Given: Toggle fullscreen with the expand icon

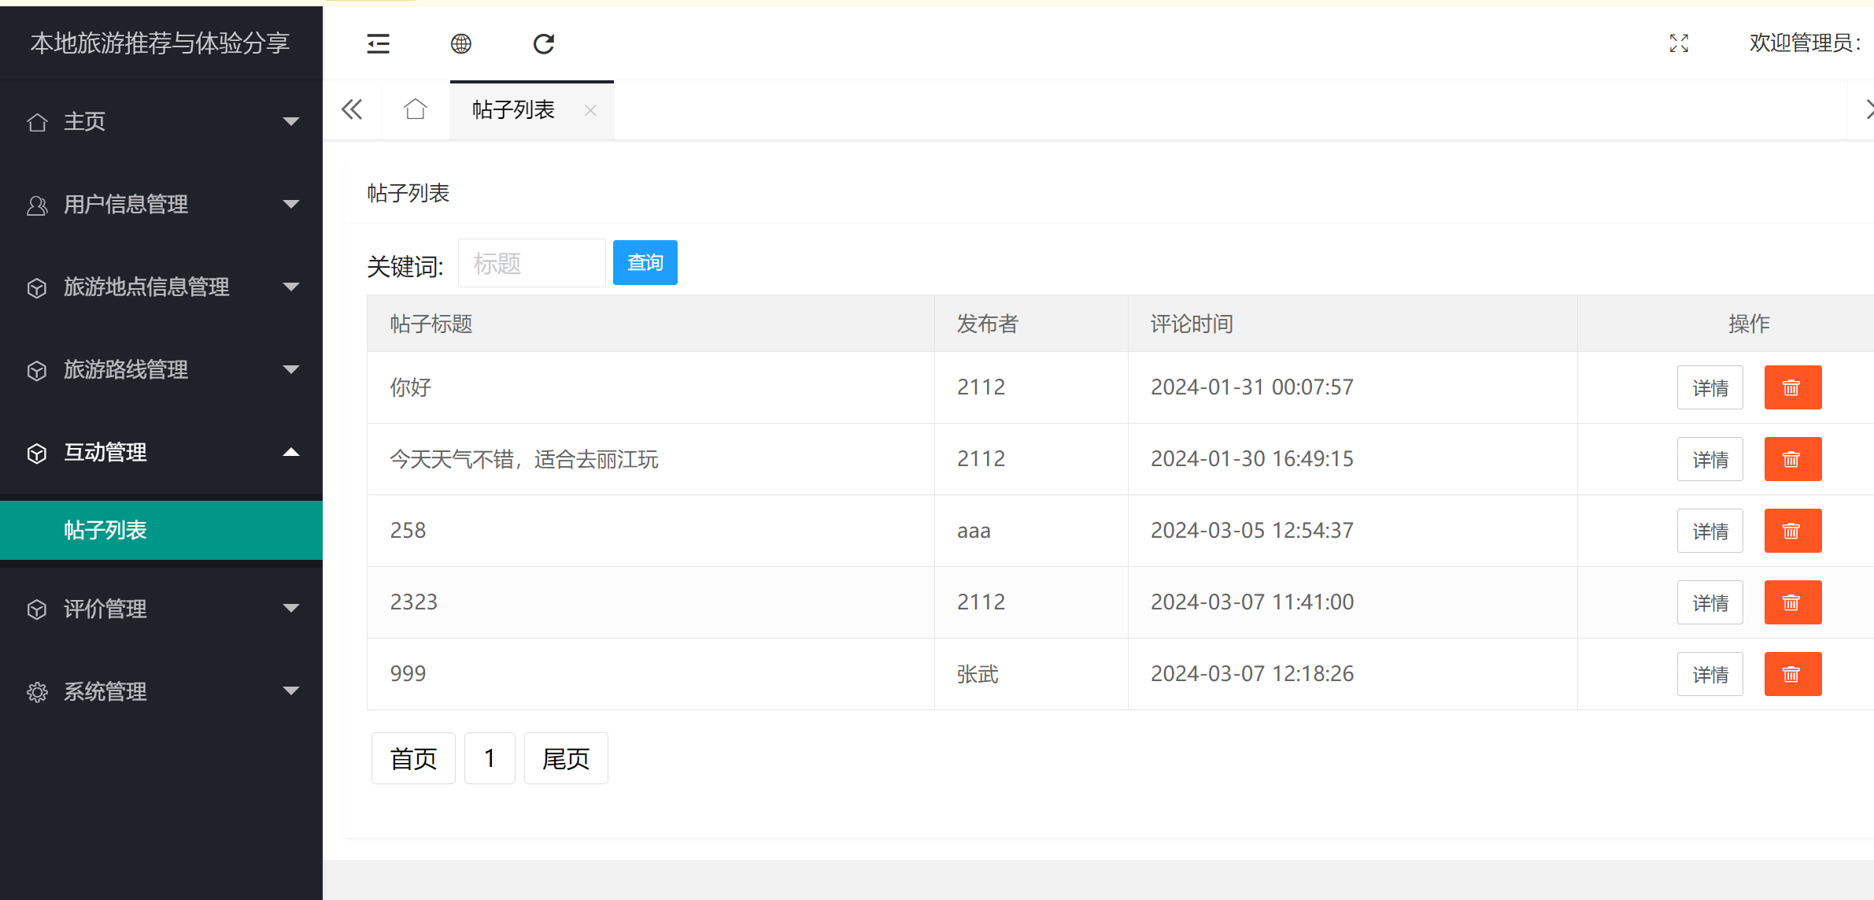Looking at the screenshot, I should click(1679, 43).
